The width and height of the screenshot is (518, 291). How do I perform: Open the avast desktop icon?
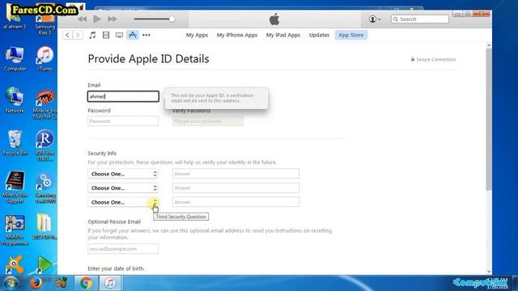[x=15, y=264]
